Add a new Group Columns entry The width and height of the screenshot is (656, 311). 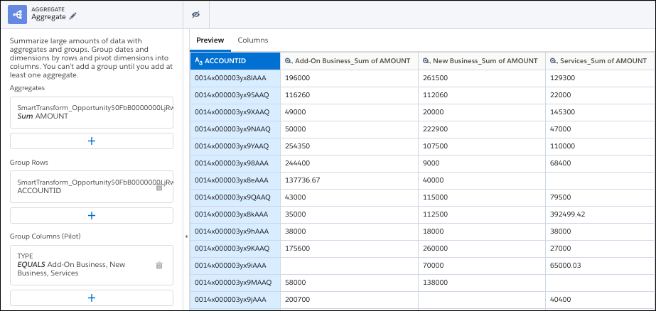pyautogui.click(x=92, y=298)
